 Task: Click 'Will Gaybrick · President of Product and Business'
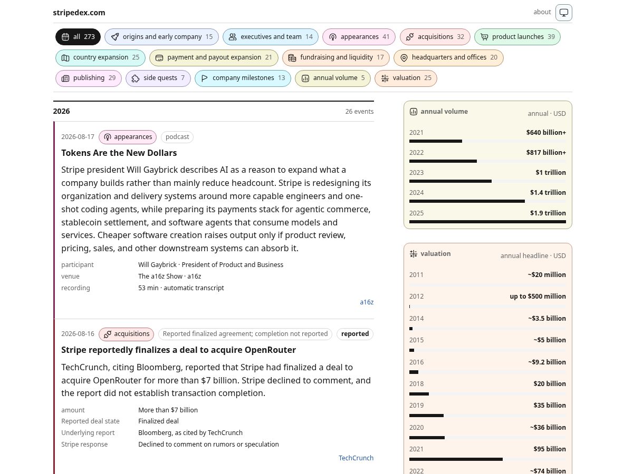tap(211, 265)
